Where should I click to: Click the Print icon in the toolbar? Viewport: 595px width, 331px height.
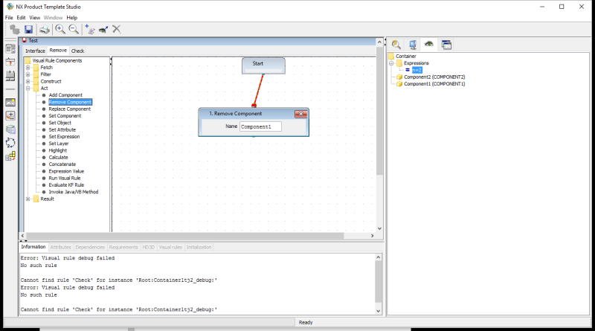pos(45,29)
